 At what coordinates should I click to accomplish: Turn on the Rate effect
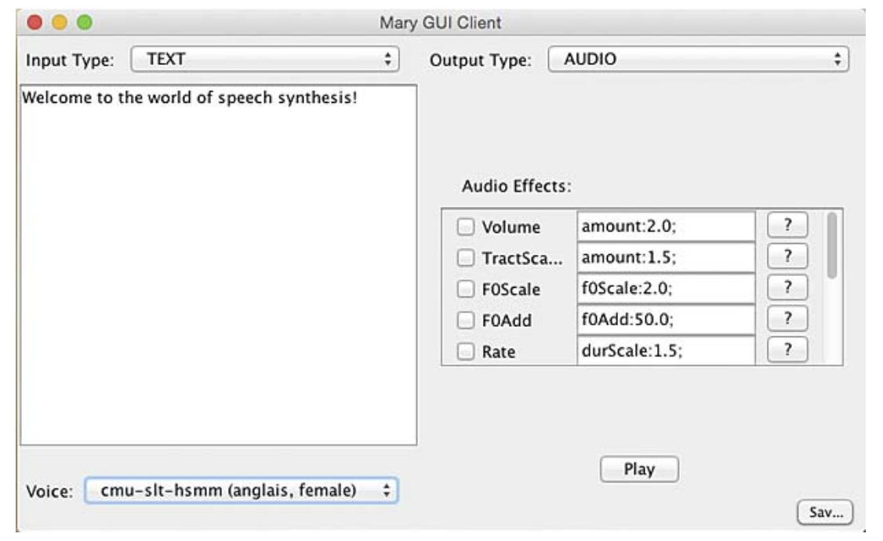[x=466, y=352]
